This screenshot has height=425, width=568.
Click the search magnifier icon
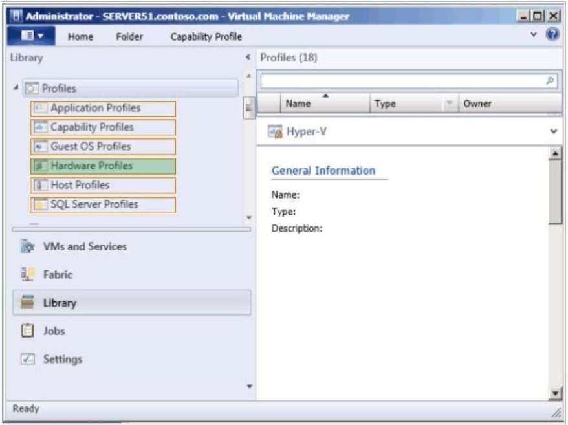tap(550, 81)
